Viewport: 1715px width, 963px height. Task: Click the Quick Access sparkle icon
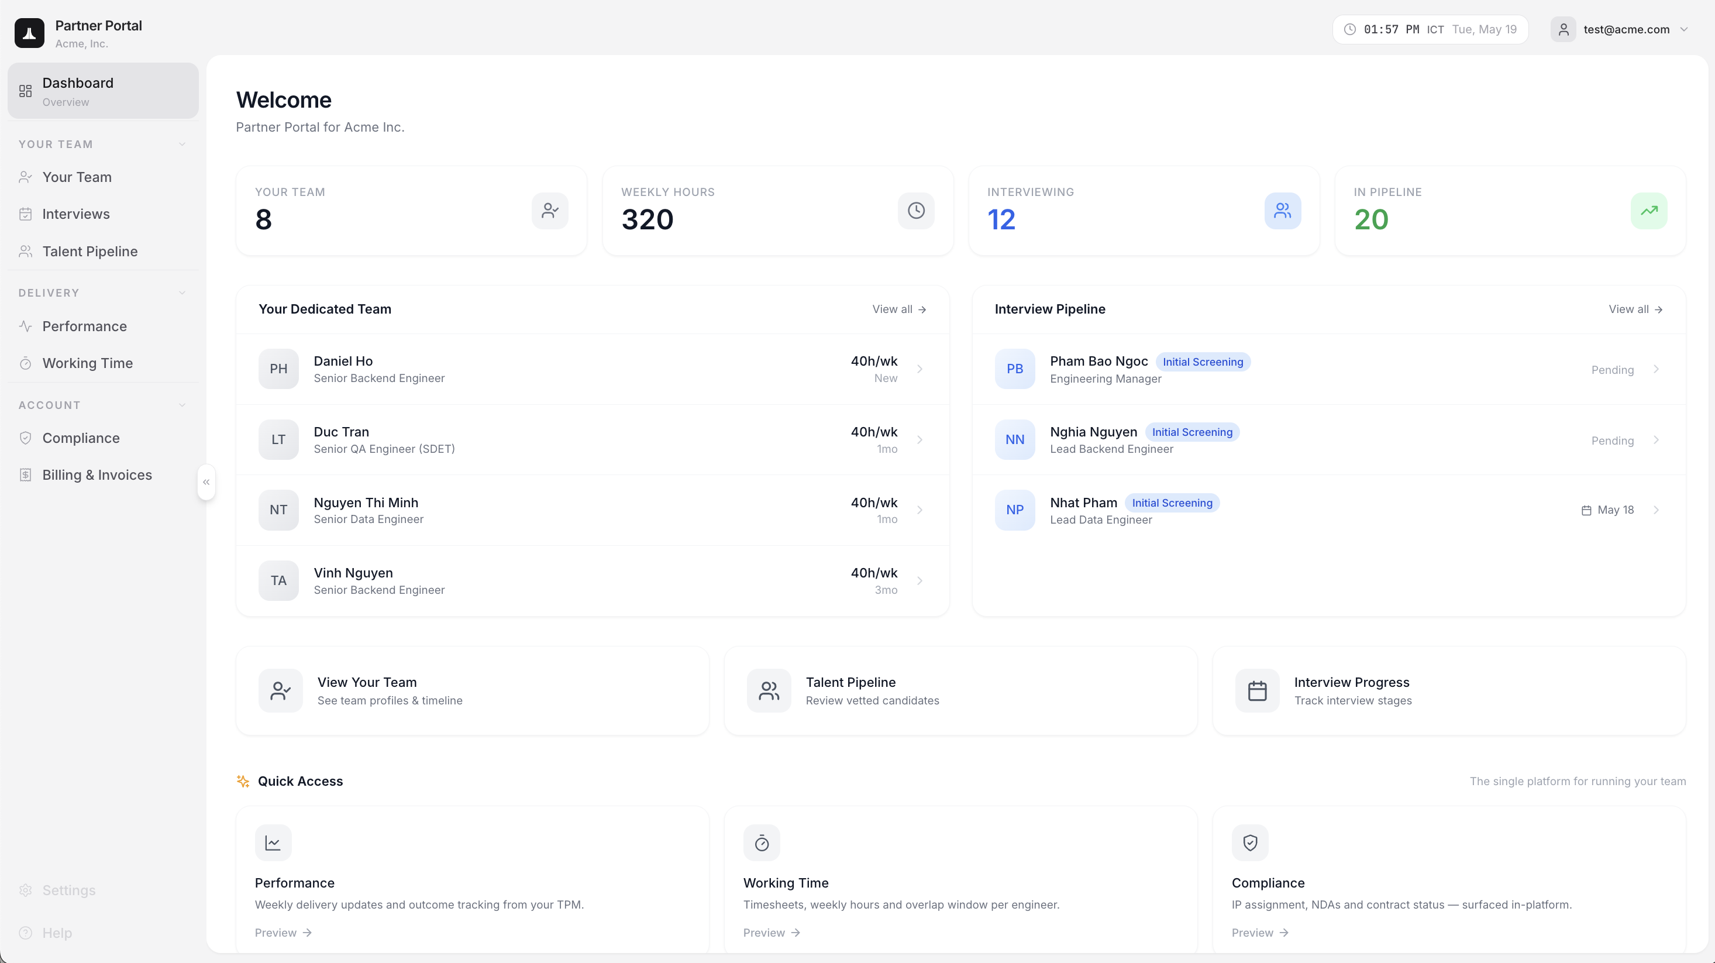tap(243, 781)
